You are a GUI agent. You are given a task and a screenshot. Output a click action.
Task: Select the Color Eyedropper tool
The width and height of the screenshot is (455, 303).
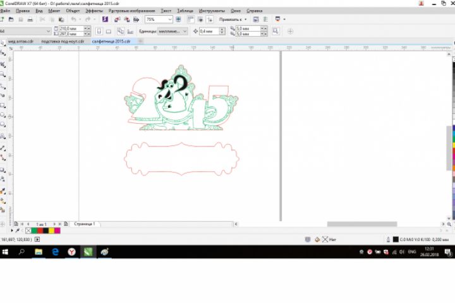3,191
